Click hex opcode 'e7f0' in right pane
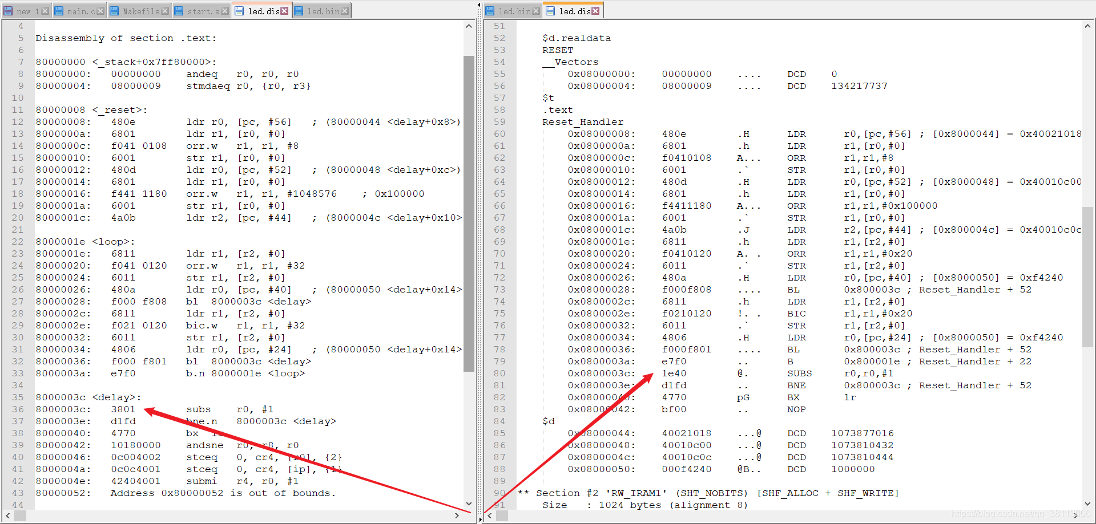This screenshot has height=524, width=1096. [x=674, y=361]
